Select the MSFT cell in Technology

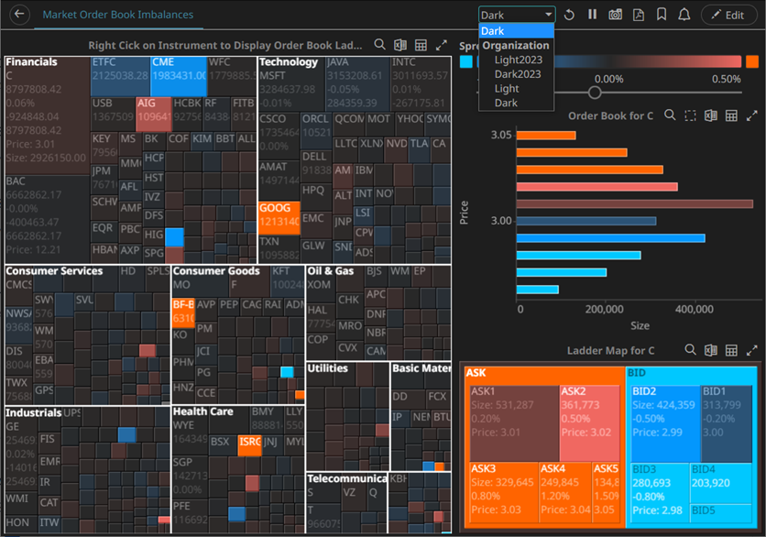pyautogui.click(x=291, y=83)
